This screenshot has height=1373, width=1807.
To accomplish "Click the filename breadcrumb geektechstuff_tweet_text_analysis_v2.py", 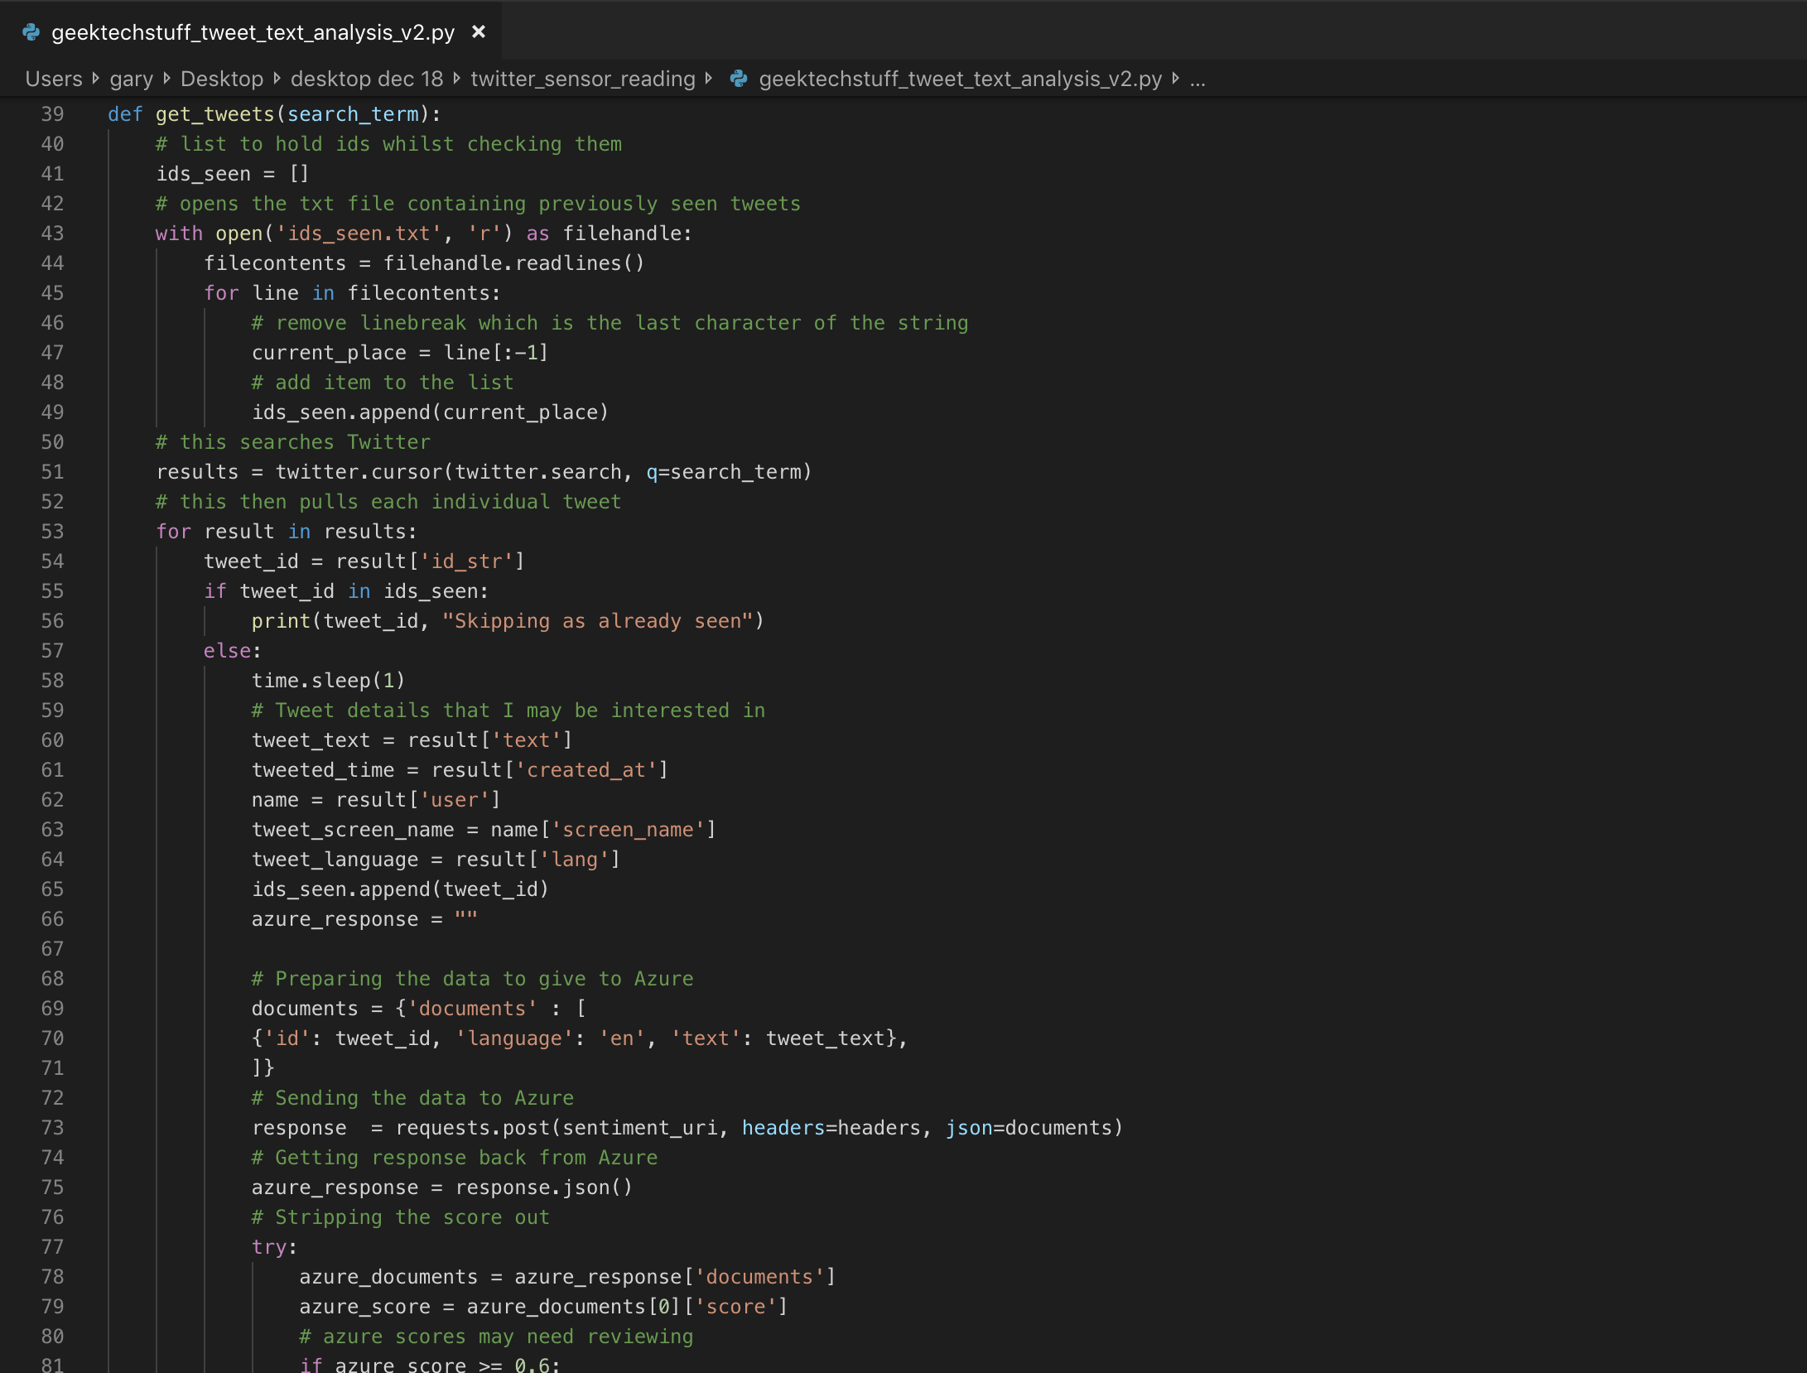I will point(961,79).
